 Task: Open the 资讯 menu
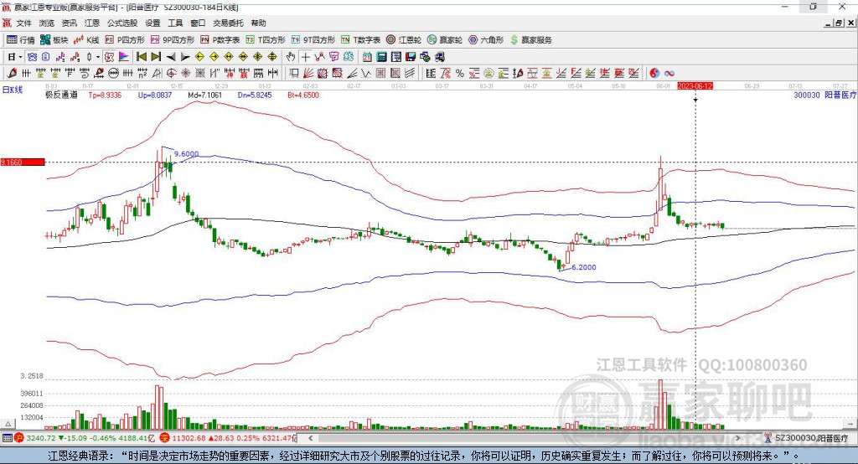click(x=69, y=23)
